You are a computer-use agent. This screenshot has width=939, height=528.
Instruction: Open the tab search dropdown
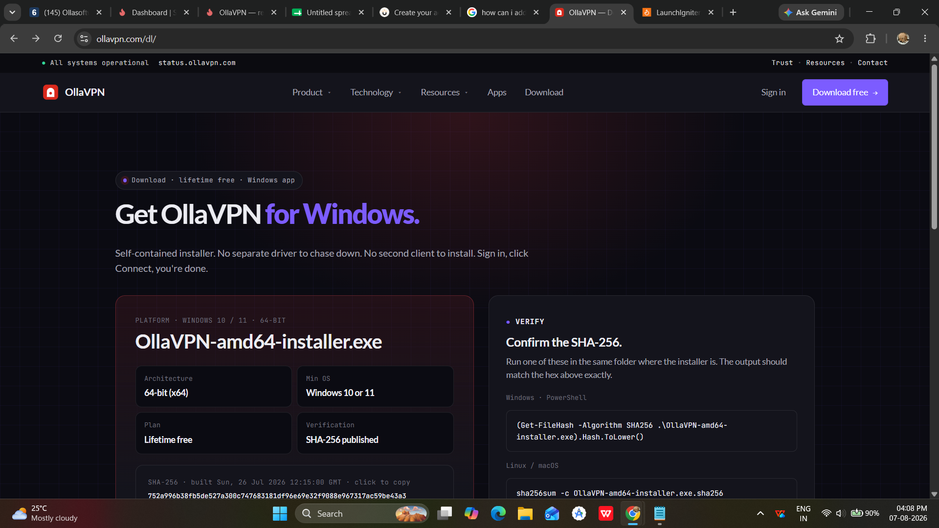(x=12, y=12)
